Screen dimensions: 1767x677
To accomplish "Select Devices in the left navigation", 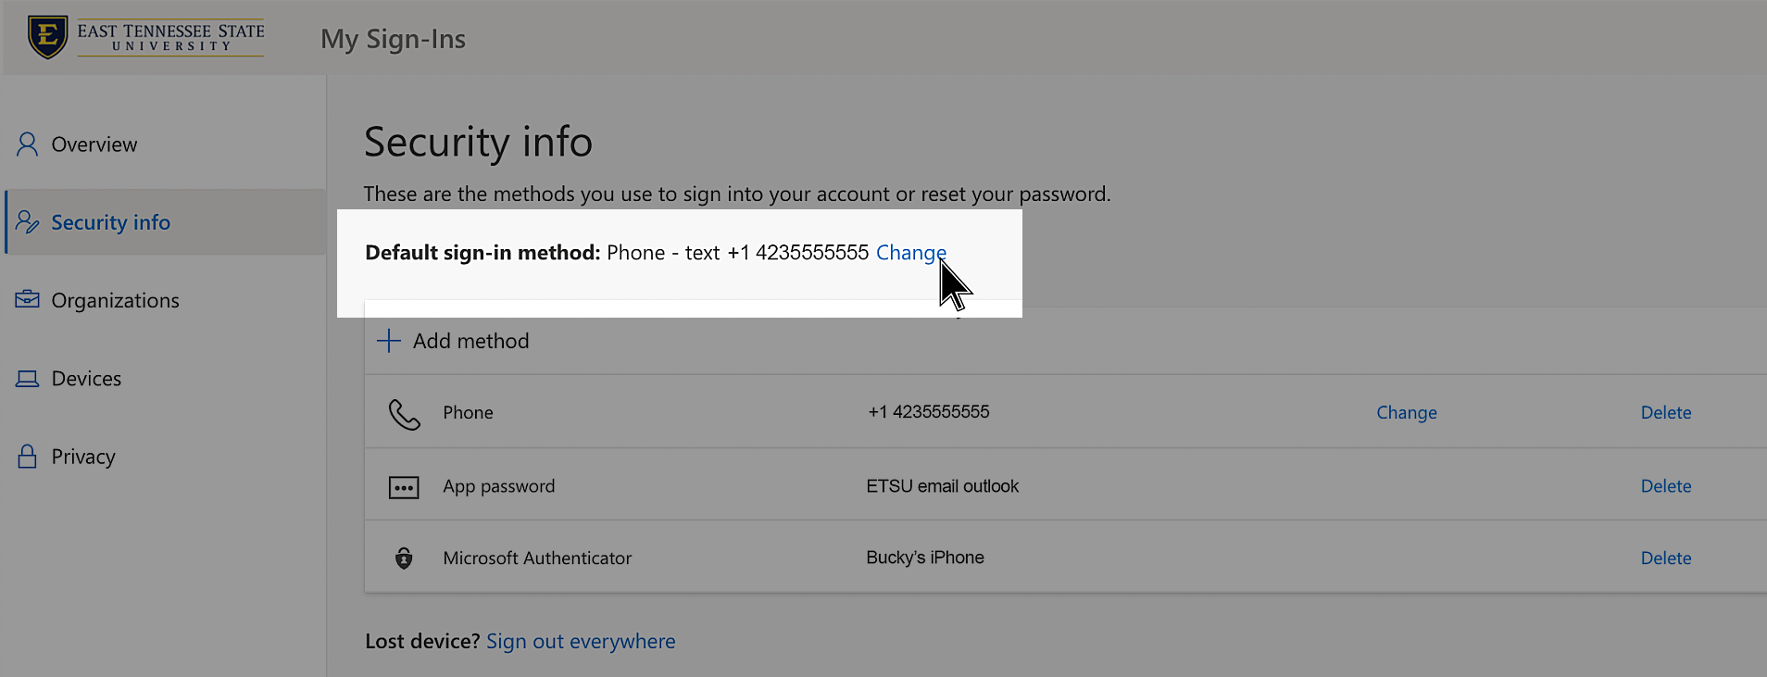I will (x=86, y=379).
